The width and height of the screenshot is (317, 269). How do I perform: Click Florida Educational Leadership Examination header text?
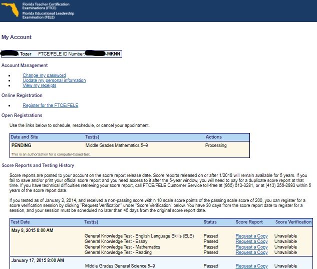tap(48, 15)
